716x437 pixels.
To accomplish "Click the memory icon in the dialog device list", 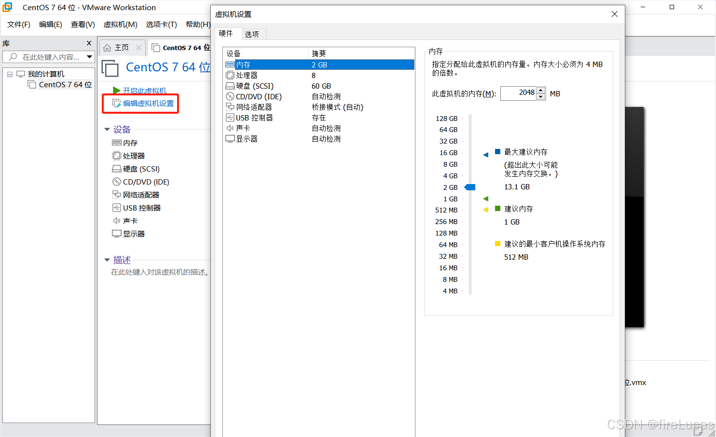I will click(230, 65).
